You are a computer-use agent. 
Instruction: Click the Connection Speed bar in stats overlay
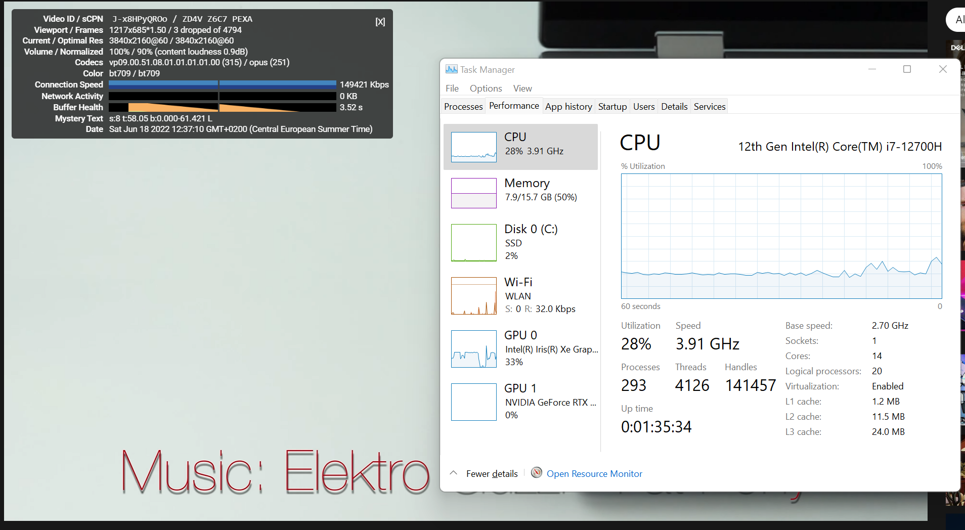(x=223, y=84)
